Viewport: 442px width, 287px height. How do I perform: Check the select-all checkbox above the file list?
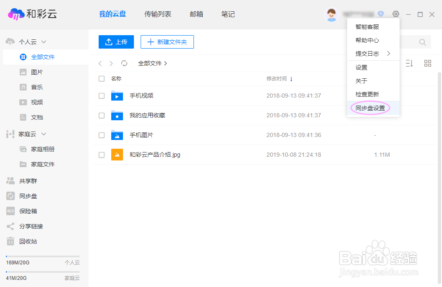[101, 78]
